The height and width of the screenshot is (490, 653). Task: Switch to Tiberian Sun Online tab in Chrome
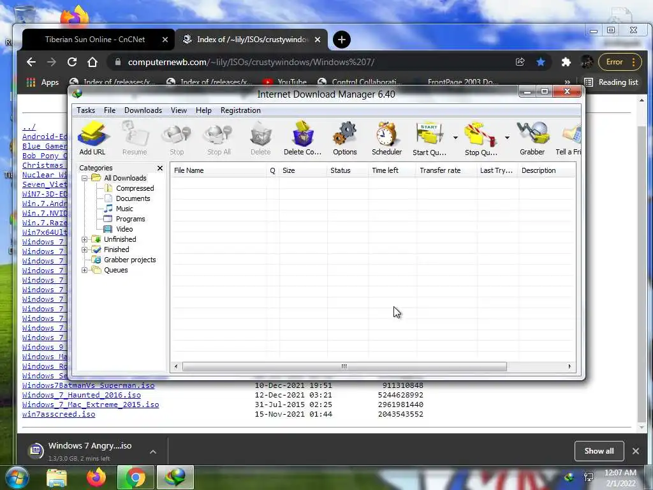[95, 40]
